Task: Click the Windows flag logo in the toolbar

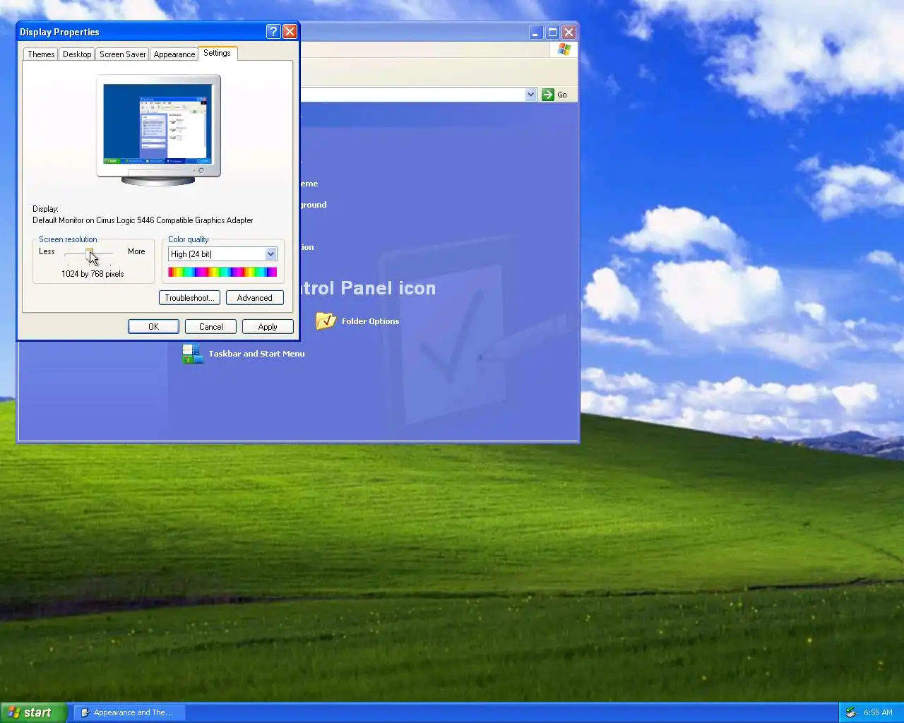Action: click(x=564, y=49)
